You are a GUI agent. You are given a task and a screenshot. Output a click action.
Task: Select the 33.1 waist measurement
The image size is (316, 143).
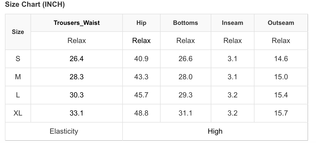pos(77,113)
